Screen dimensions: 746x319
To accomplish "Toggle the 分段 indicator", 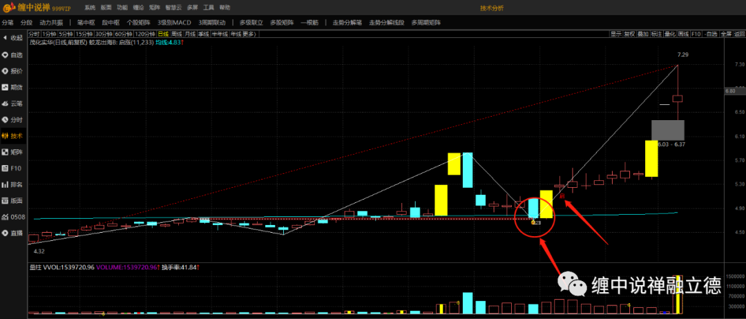I will (27, 23).
